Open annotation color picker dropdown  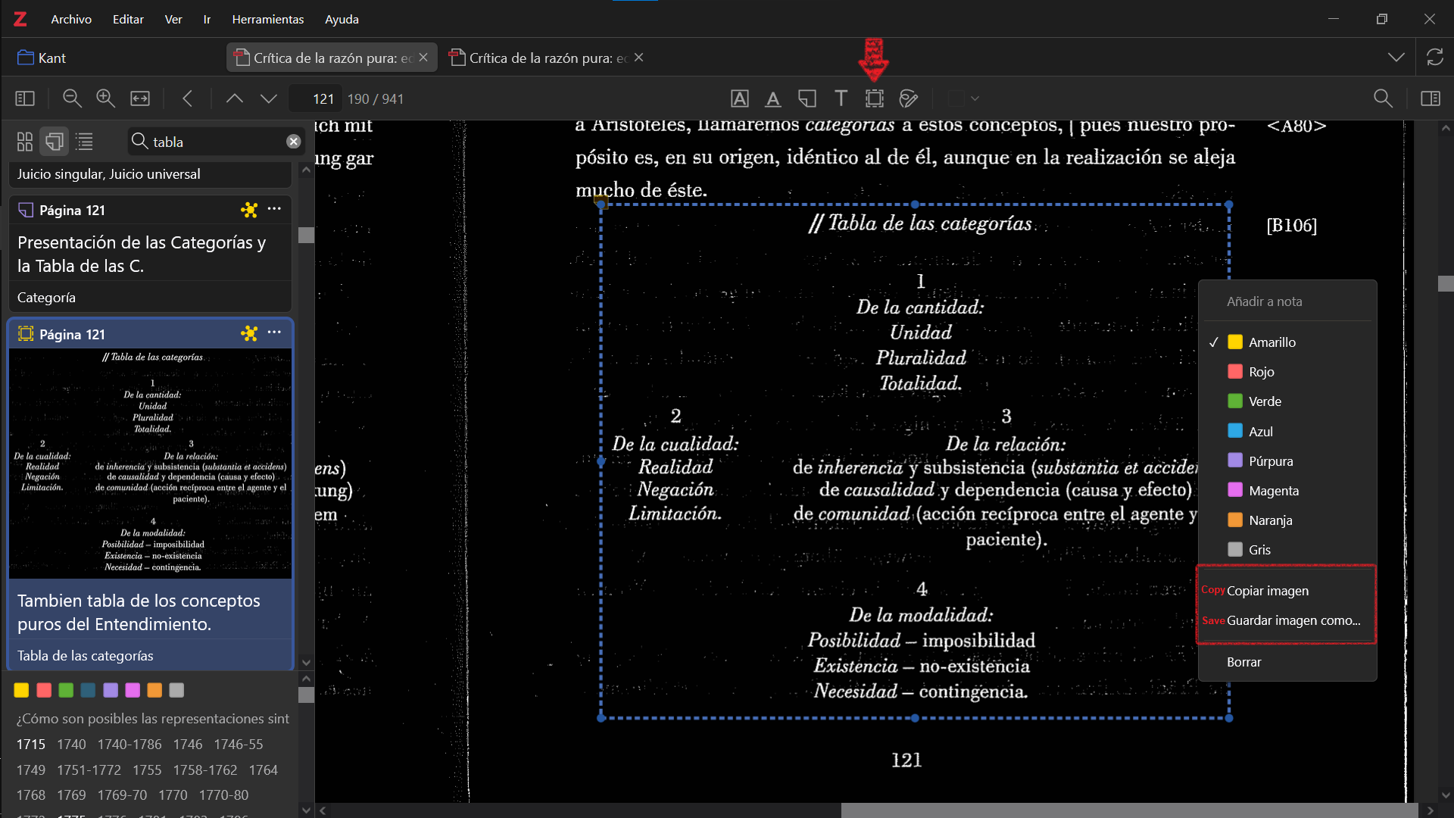965,98
